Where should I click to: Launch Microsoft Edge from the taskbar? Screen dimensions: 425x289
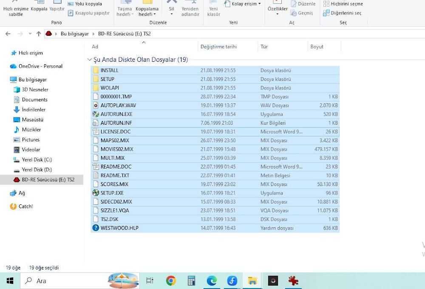click(x=212, y=281)
